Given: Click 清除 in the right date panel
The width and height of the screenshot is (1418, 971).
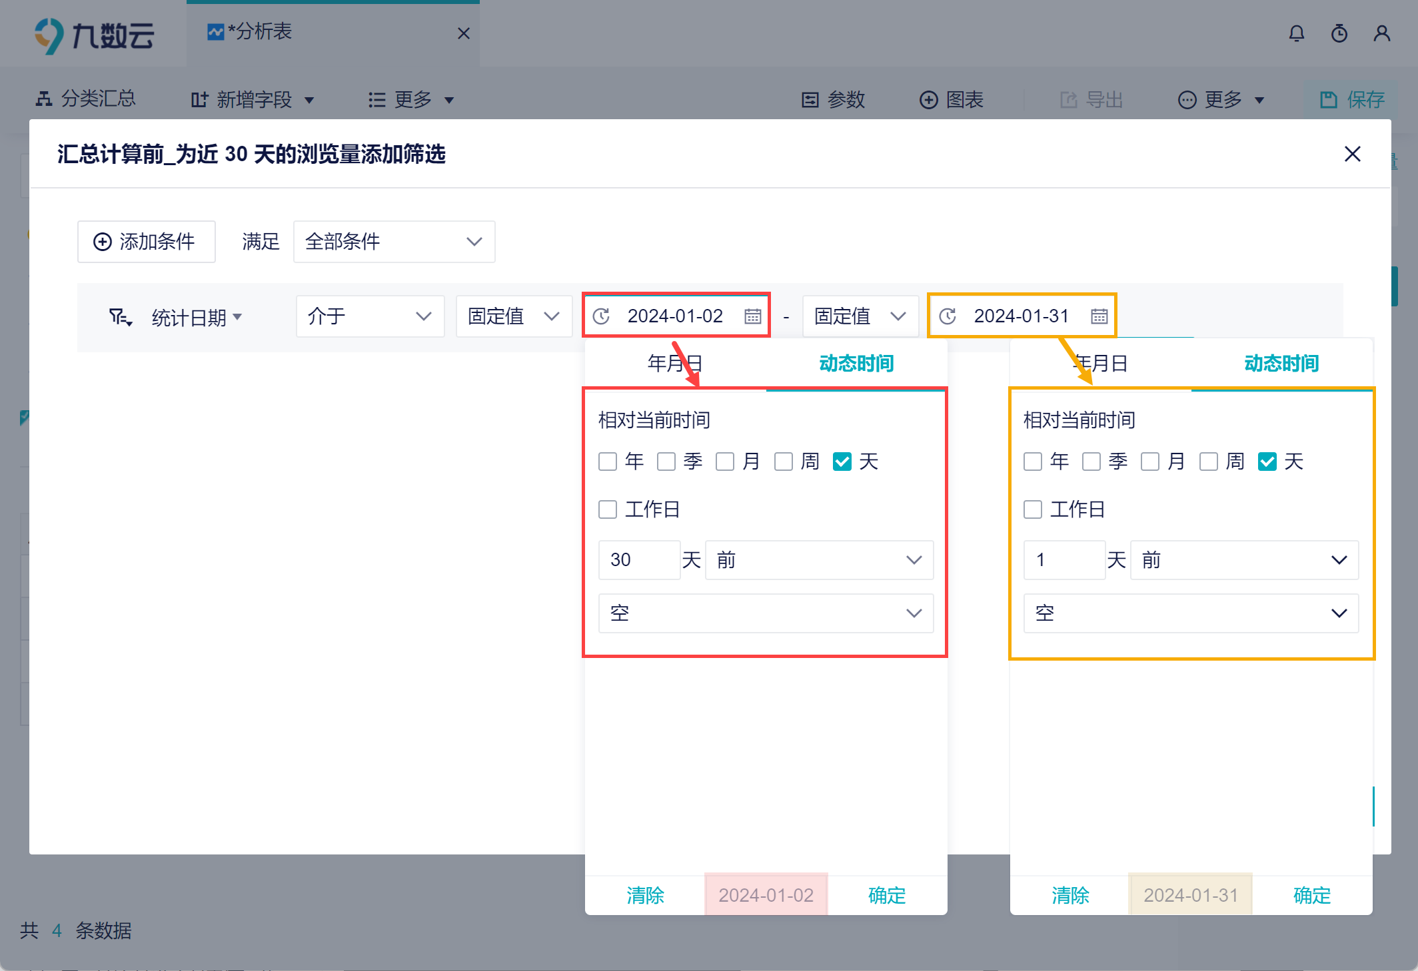Looking at the screenshot, I should click(x=1070, y=895).
